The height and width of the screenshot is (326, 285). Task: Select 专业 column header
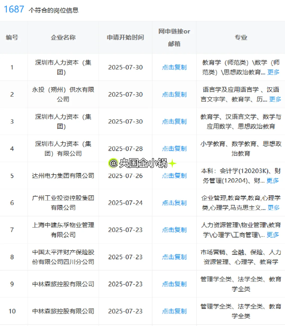point(241,37)
